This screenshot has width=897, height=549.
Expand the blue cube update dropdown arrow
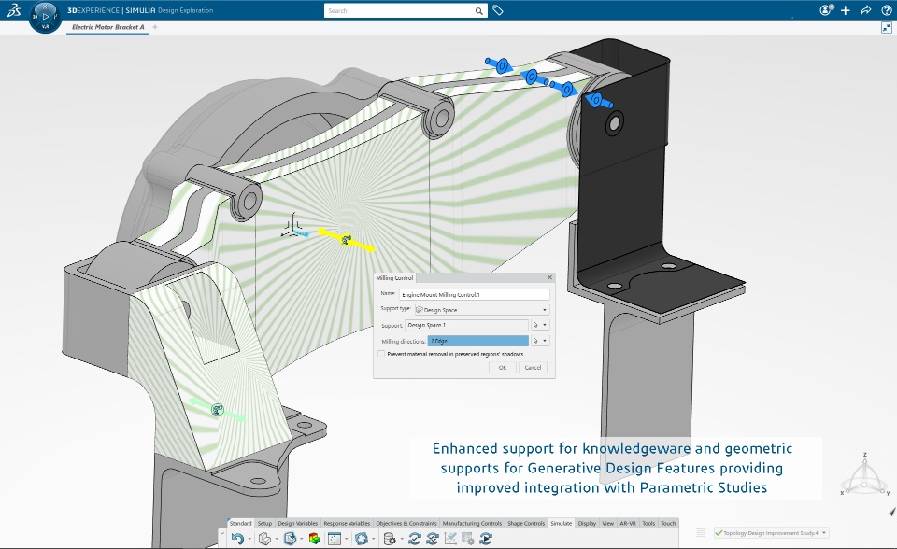[x=302, y=539]
